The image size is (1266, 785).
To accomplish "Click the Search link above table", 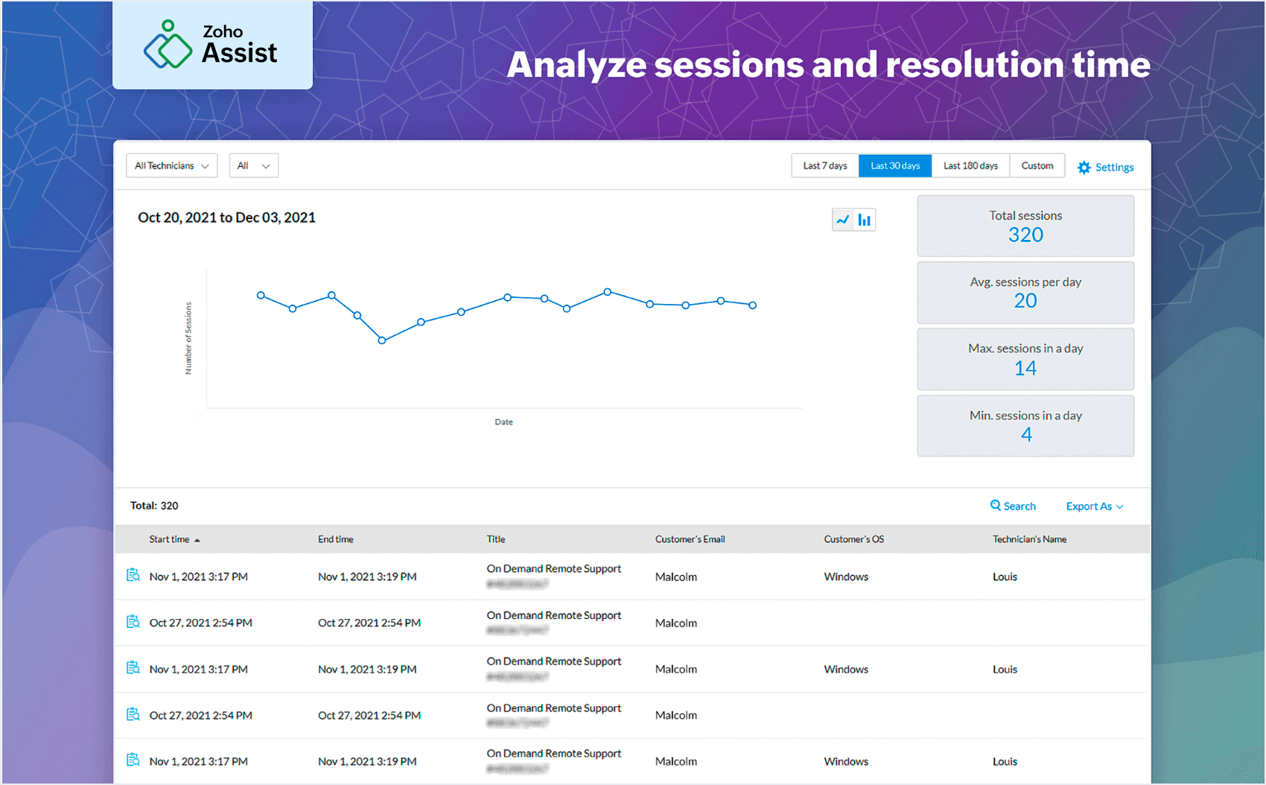I will click(x=1020, y=506).
